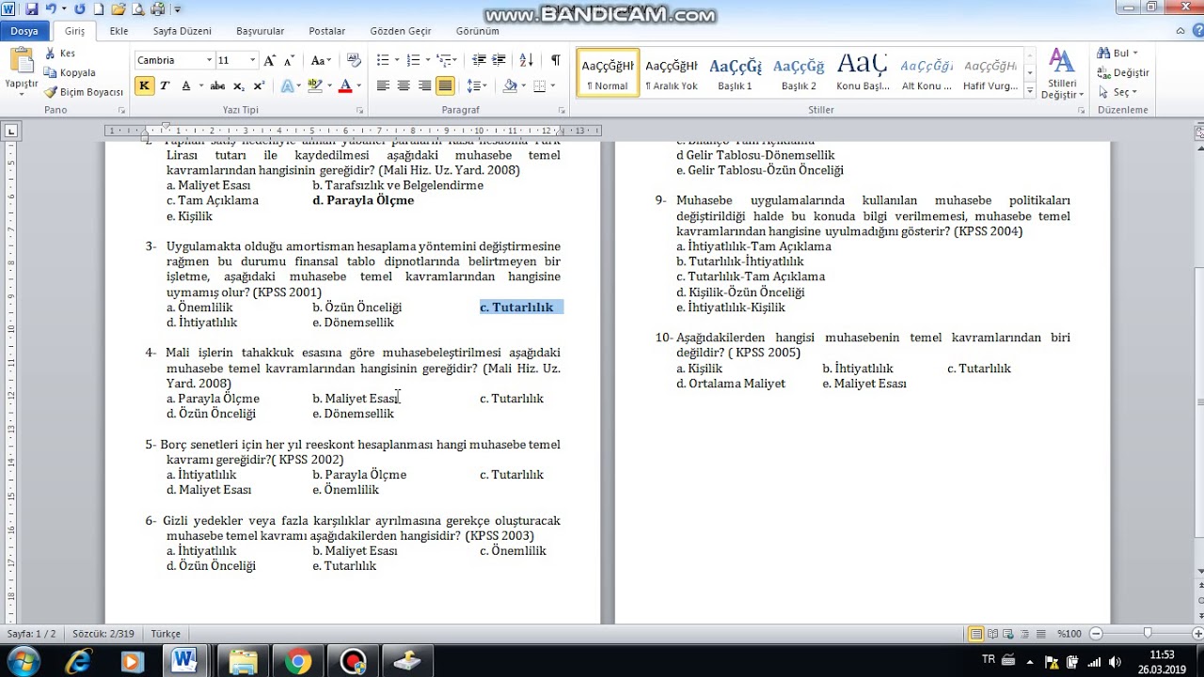This screenshot has height=677, width=1204.
Task: Open the font size 11 dropdown
Action: 252,60
